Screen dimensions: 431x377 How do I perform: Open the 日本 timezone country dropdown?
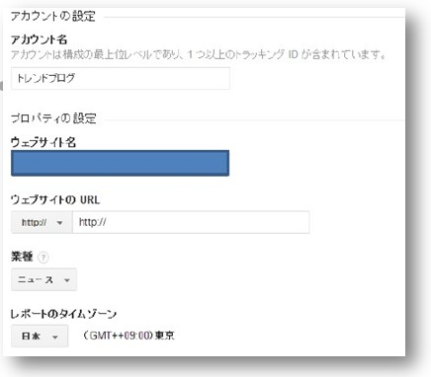[40, 337]
